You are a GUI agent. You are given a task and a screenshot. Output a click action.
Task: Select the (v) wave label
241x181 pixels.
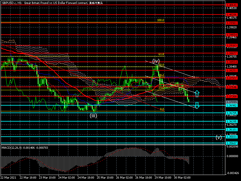(219, 137)
